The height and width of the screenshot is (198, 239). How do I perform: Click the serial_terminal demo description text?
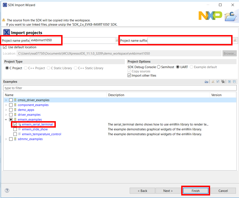point(158,124)
